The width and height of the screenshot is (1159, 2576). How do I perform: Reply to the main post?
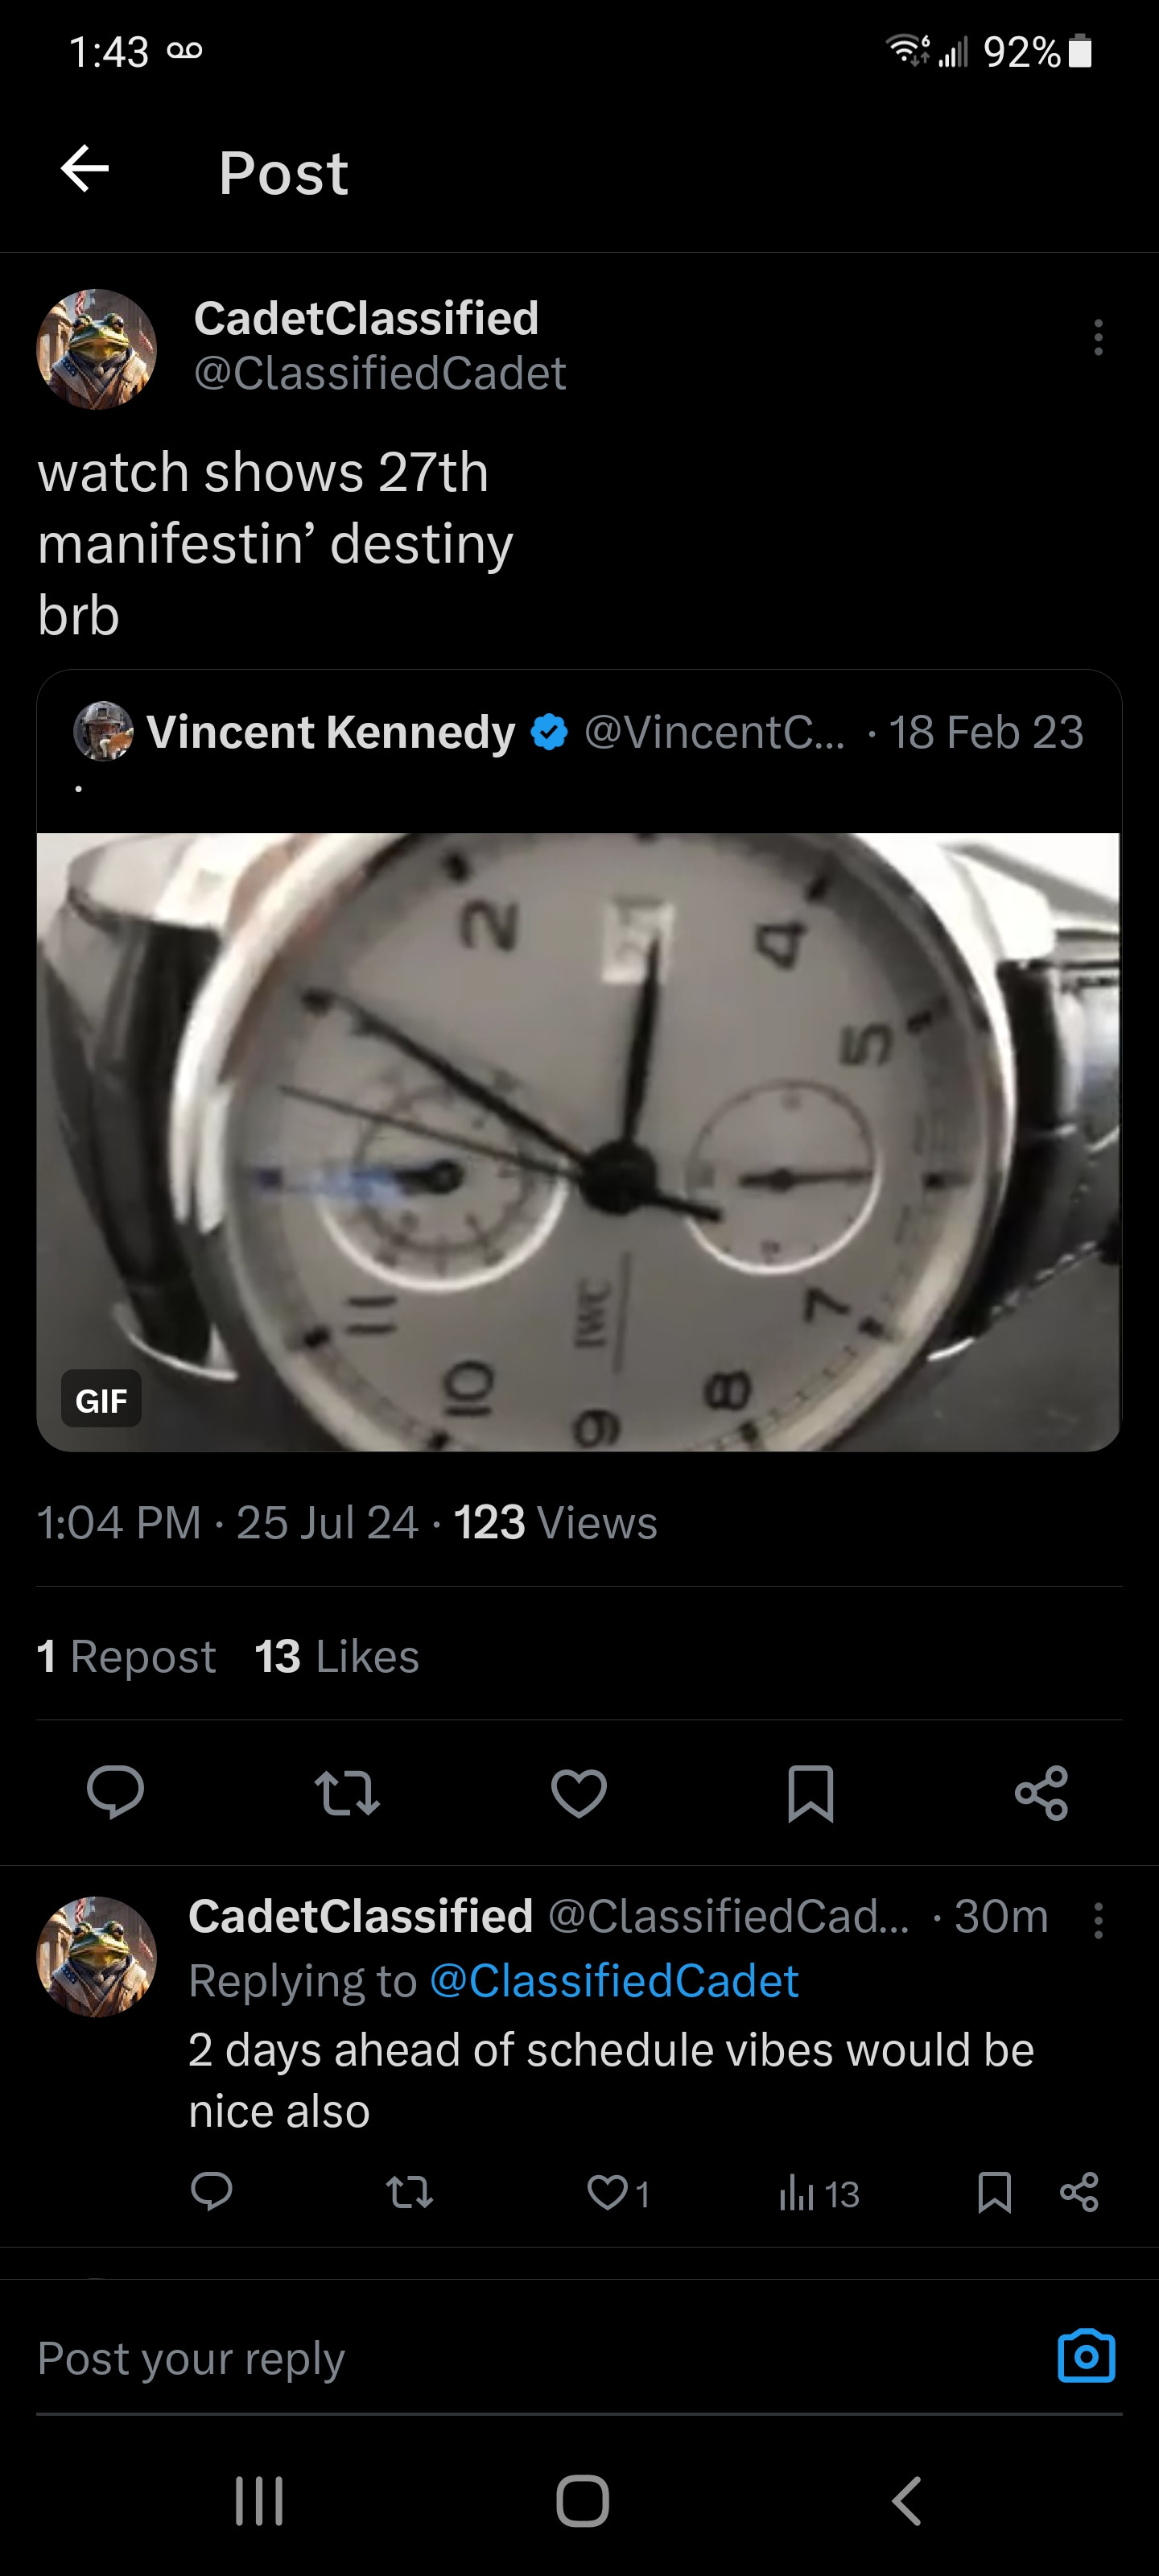point(115,1791)
